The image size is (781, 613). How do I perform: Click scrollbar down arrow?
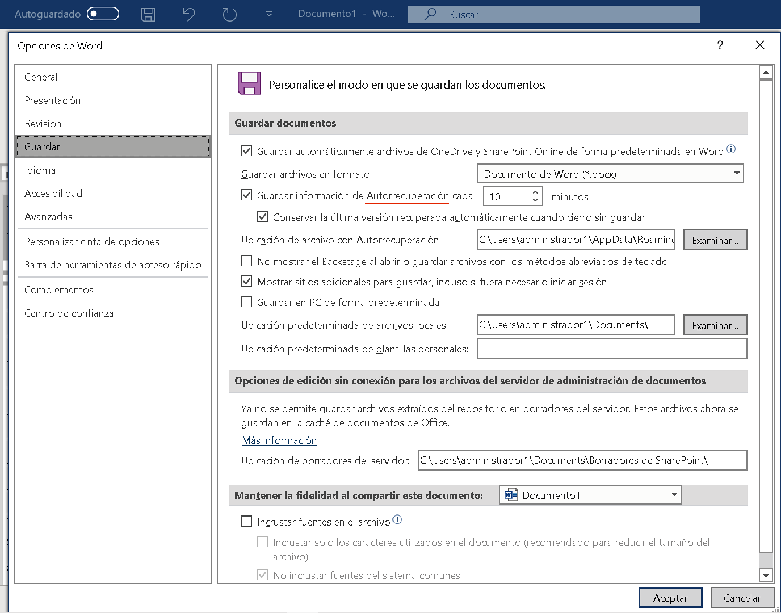coord(766,575)
